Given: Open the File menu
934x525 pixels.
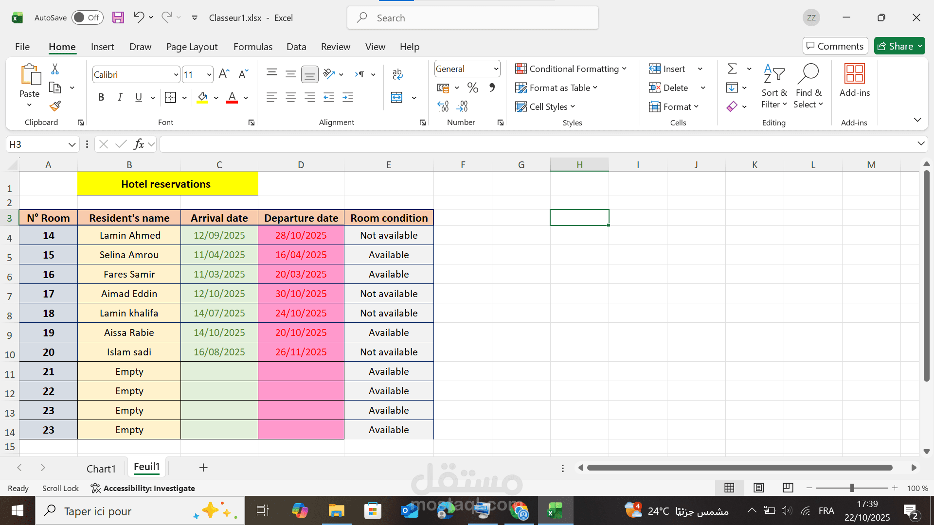Looking at the screenshot, I should point(22,47).
